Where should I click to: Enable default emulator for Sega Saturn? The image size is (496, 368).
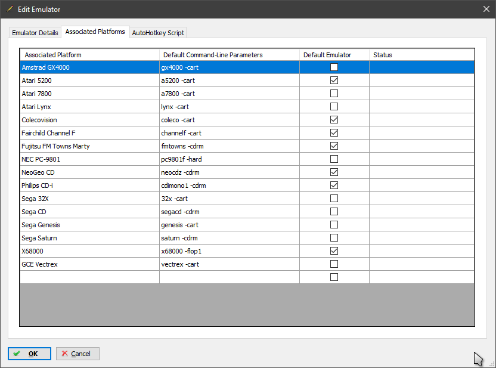[x=334, y=238]
